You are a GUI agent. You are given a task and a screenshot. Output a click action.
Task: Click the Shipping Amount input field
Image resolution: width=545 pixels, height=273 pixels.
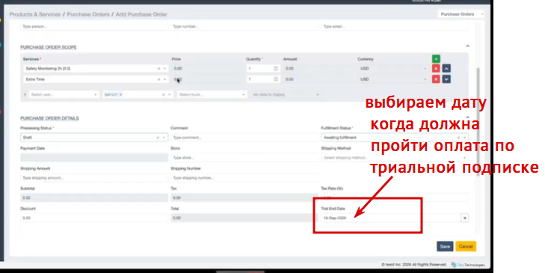pos(94,178)
